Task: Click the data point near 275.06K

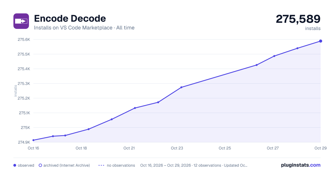Action: point(112,119)
